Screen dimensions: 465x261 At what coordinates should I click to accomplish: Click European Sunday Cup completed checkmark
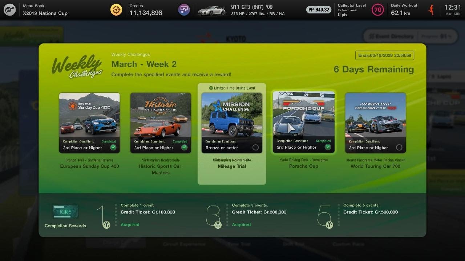[113, 147]
